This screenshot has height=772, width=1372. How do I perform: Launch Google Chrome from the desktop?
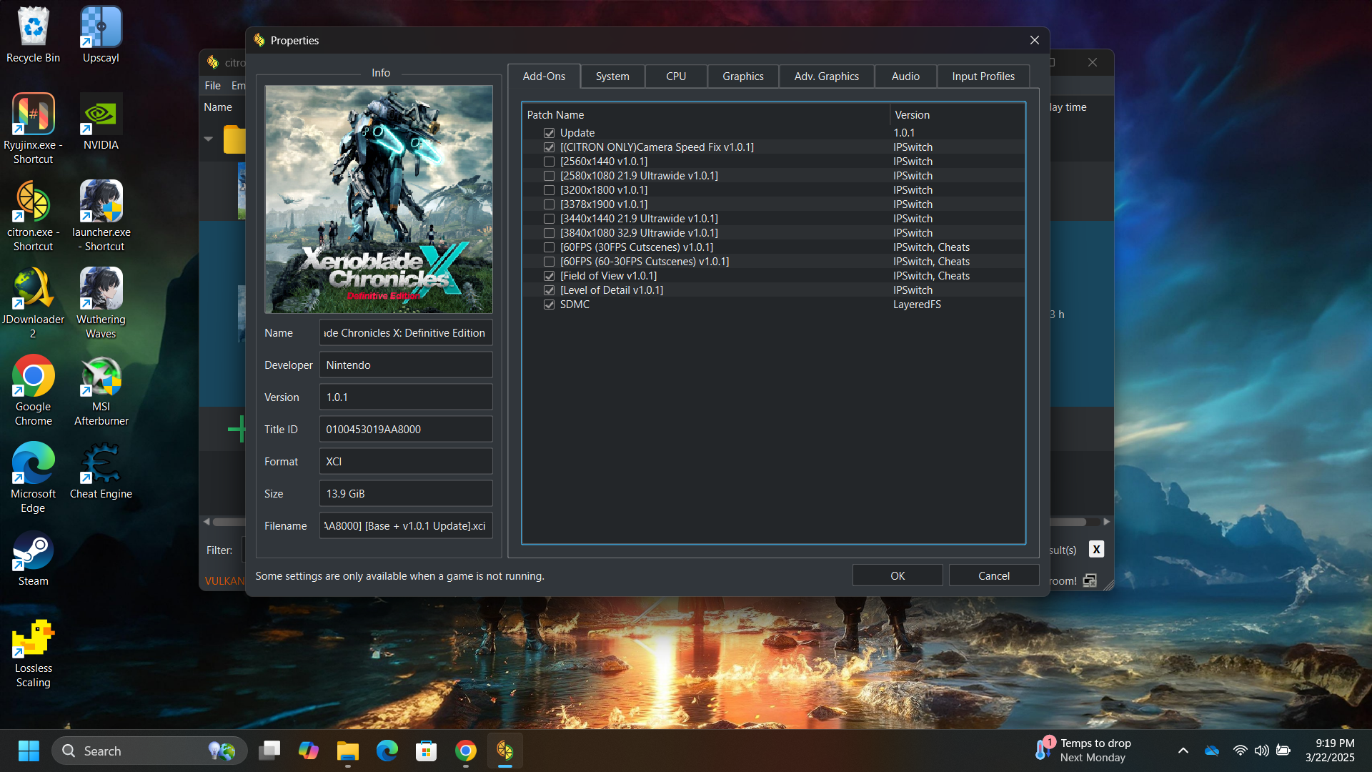click(33, 390)
